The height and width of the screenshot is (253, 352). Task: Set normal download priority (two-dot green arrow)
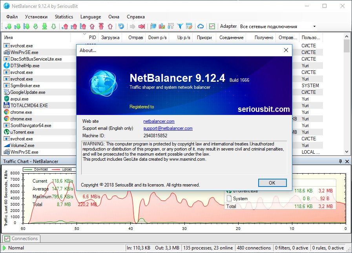click(x=17, y=27)
